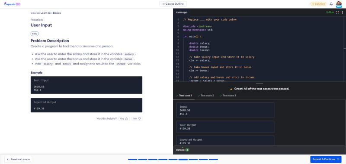Click the Console badge count
Viewport: 346px width, 164px height.
[187, 150]
